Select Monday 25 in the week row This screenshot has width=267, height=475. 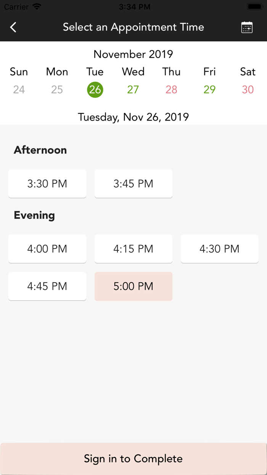click(x=57, y=90)
